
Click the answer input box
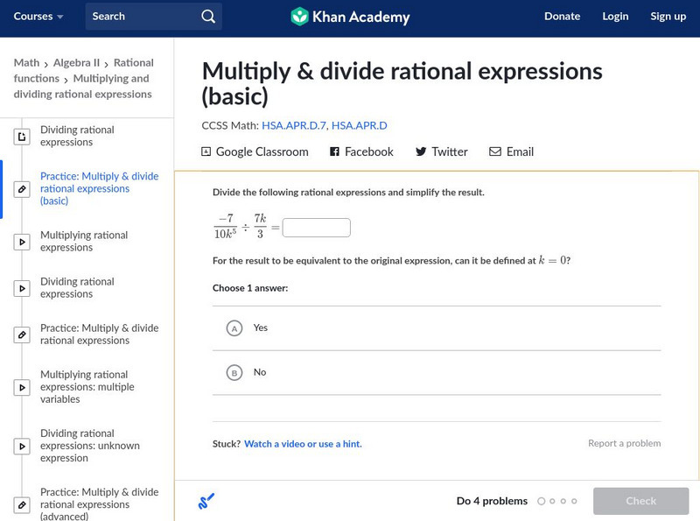[317, 226]
